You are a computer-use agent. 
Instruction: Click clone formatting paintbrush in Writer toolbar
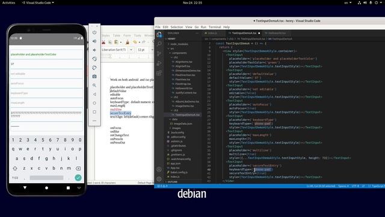pyautogui.click(x=127, y=42)
